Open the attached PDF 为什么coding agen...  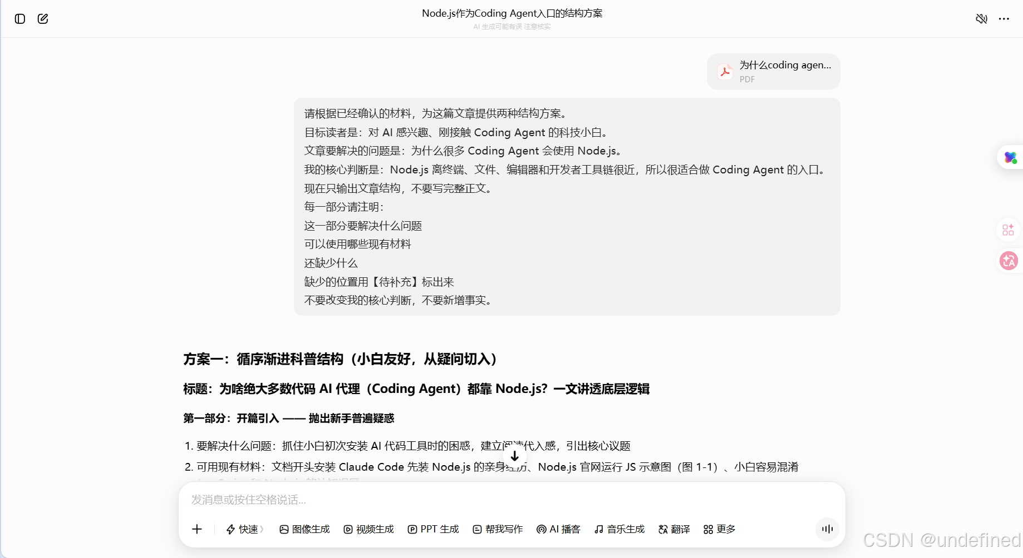[x=774, y=71]
